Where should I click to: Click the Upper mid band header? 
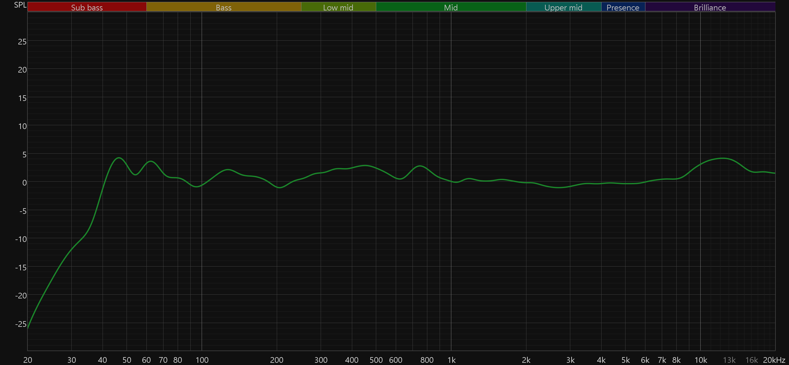tap(563, 7)
